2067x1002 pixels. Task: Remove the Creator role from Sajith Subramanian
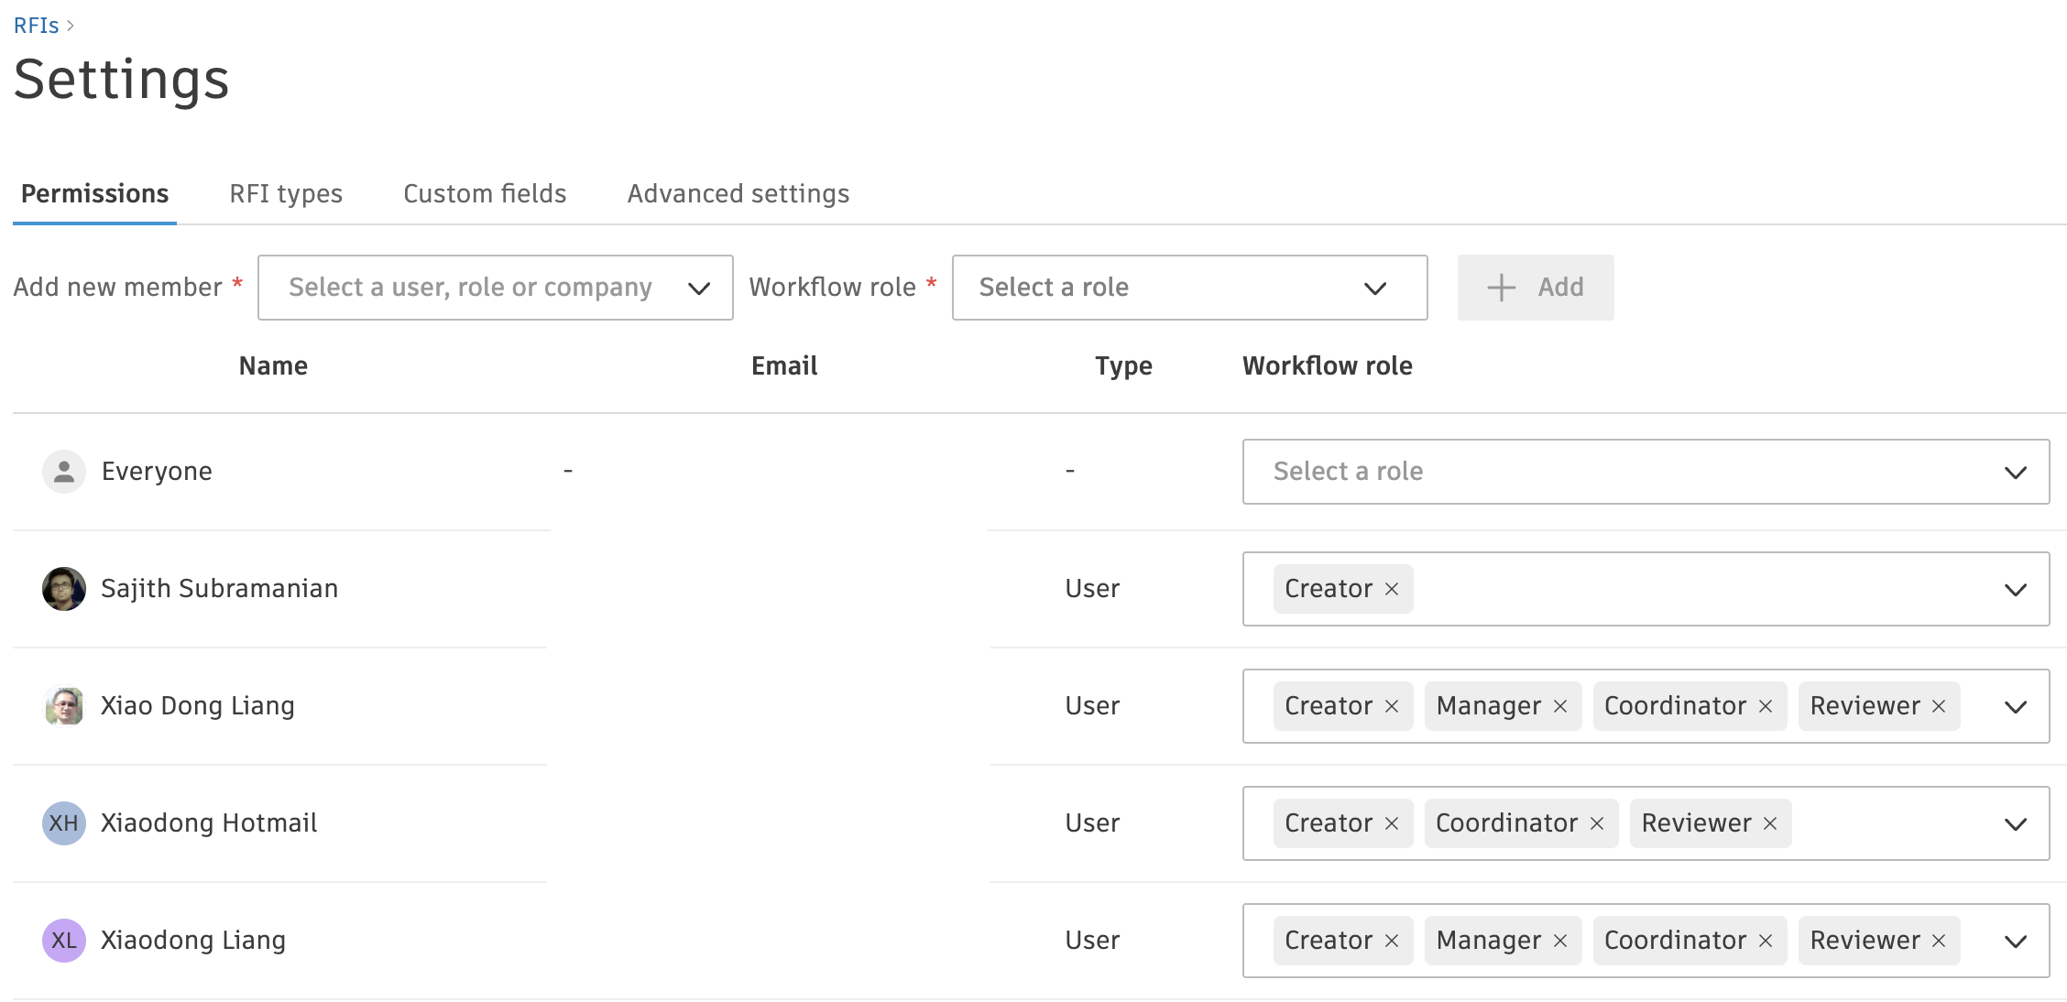coord(1391,589)
